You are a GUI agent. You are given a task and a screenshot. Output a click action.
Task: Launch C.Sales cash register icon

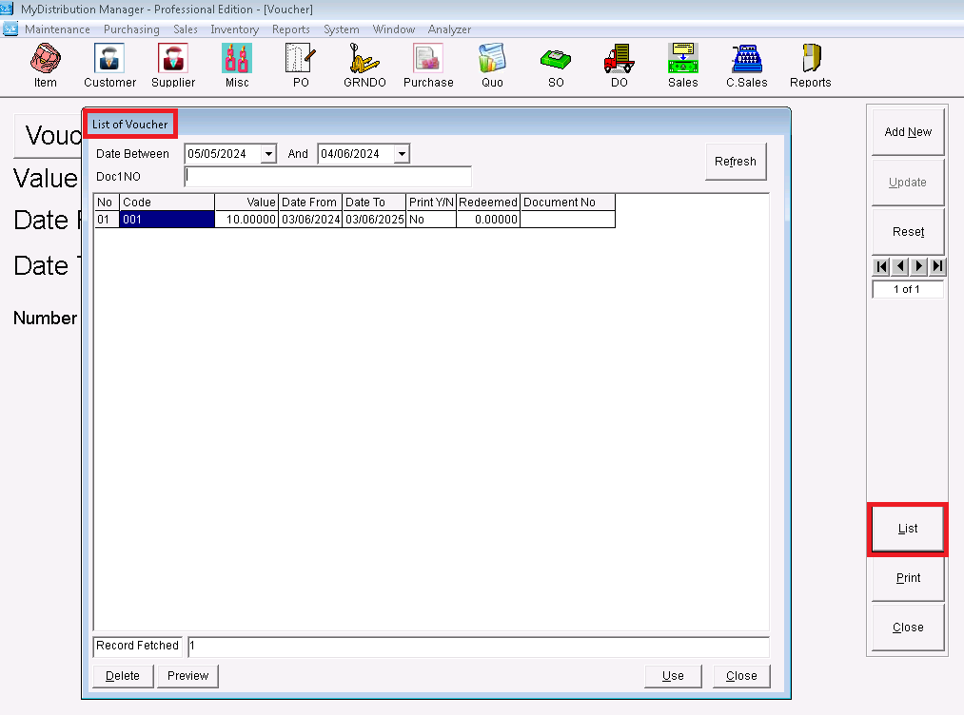[747, 60]
